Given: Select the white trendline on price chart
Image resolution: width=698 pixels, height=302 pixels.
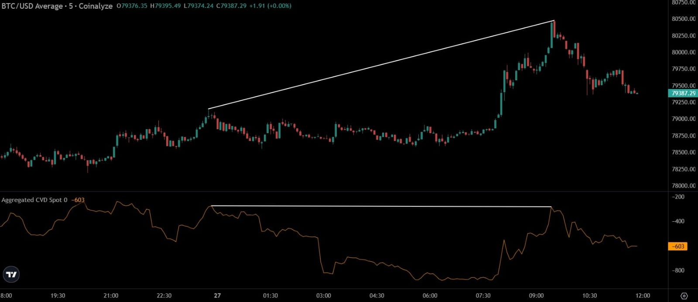Looking at the screenshot, I should click(381, 65).
